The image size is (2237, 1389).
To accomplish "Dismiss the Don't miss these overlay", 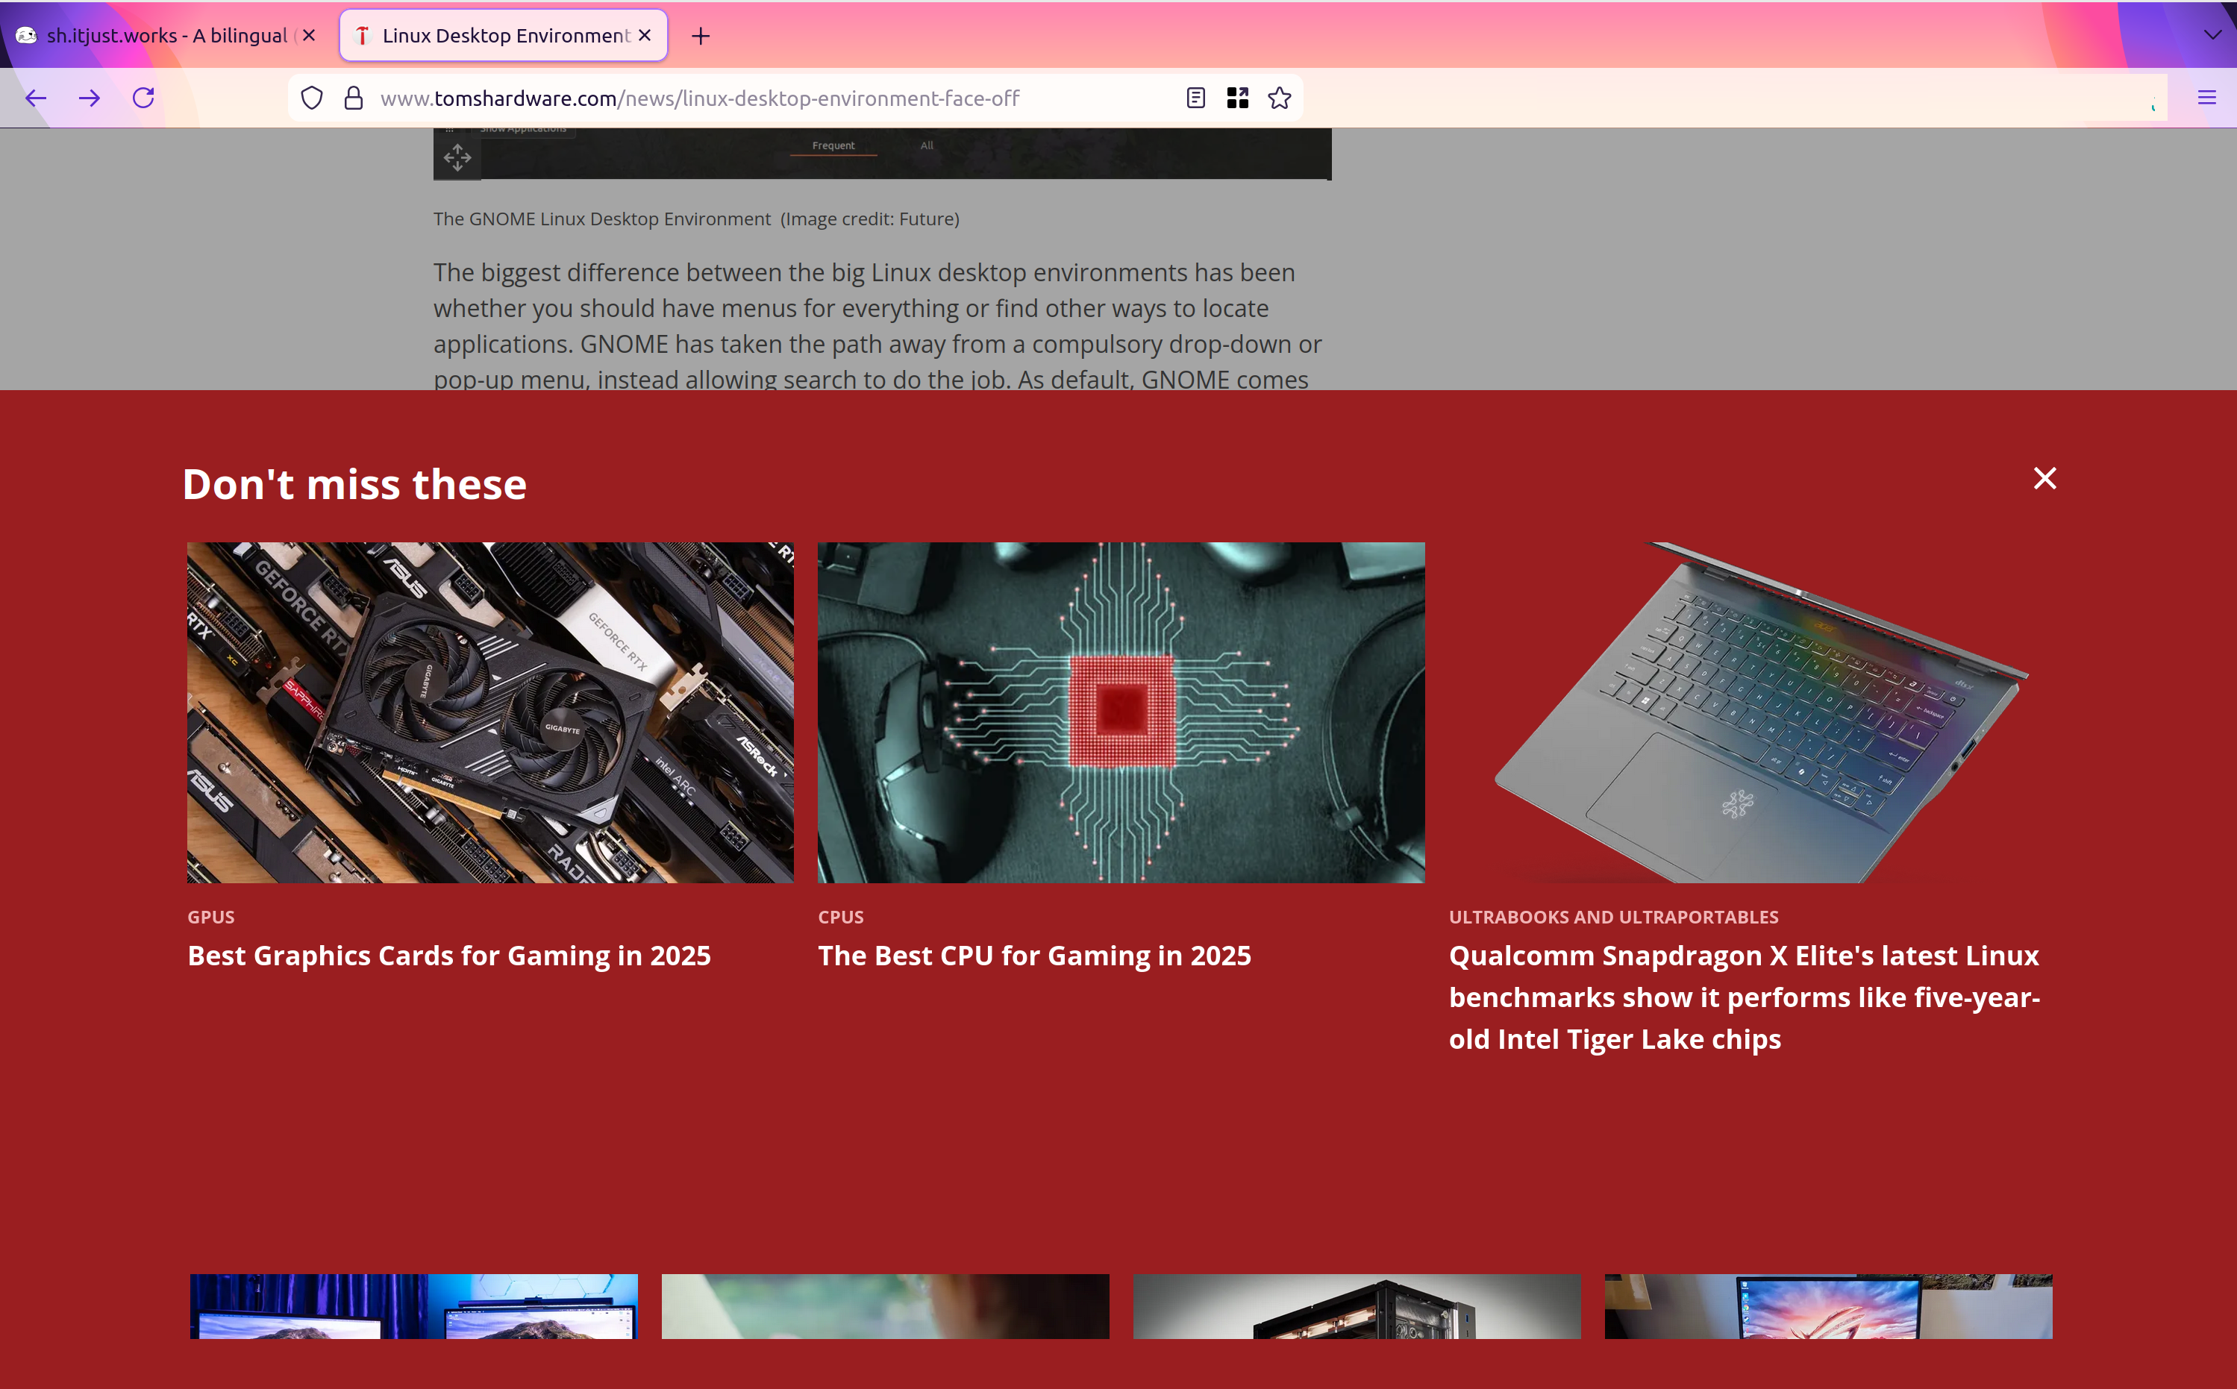I will click(x=2044, y=479).
